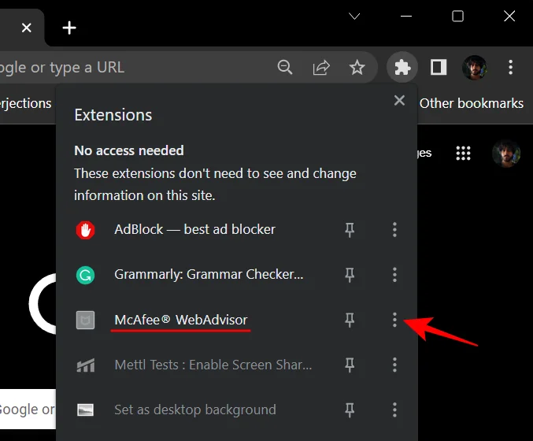Pin the Mettl Tests extension
Screen dimensions: 533x441
[x=350, y=365]
